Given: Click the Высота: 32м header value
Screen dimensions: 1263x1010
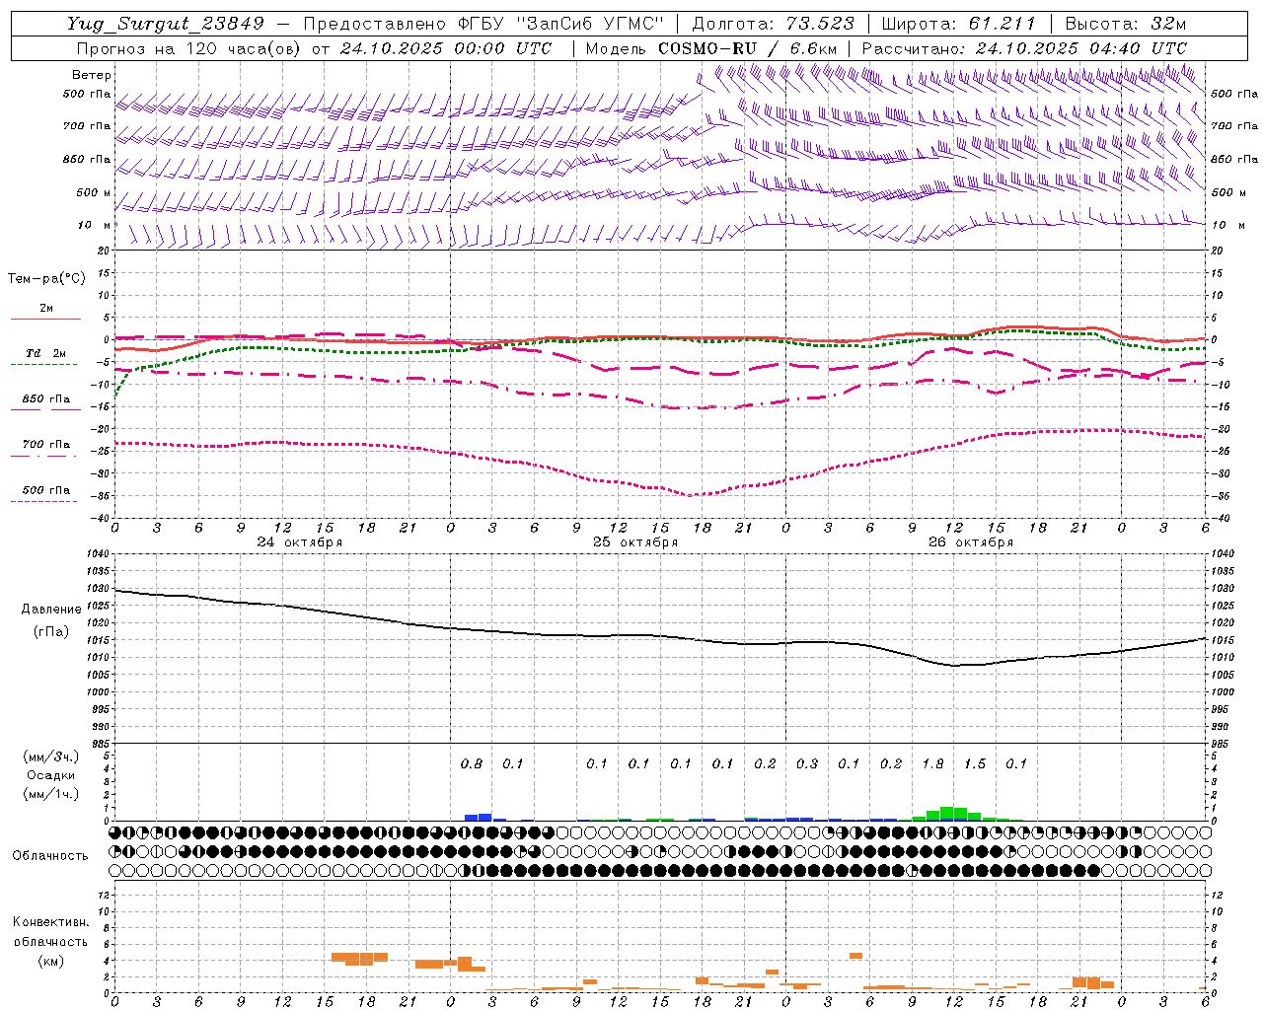Looking at the screenshot, I should pyautogui.click(x=1125, y=25).
